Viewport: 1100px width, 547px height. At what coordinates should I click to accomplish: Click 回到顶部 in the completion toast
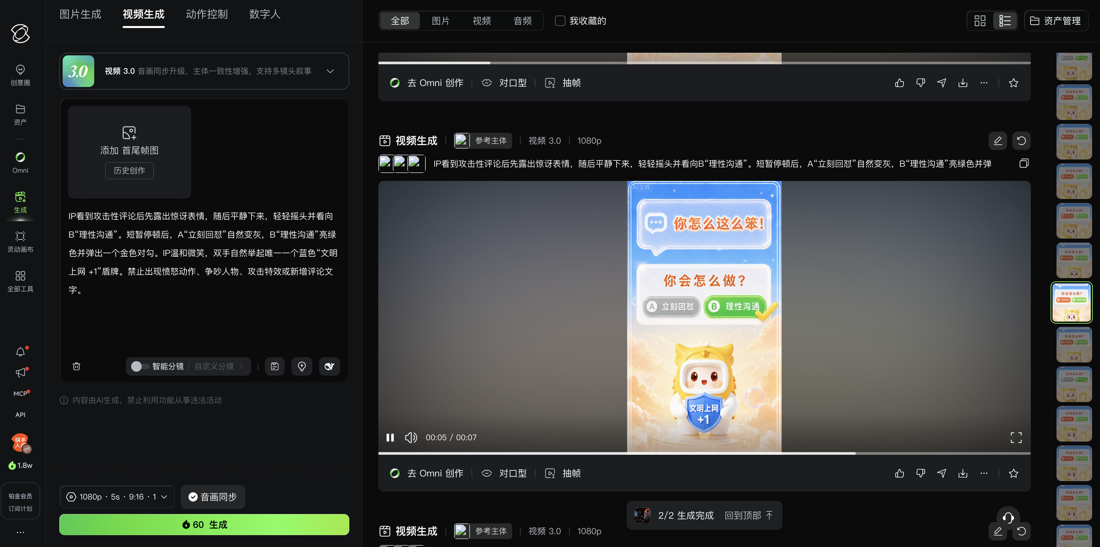749,515
